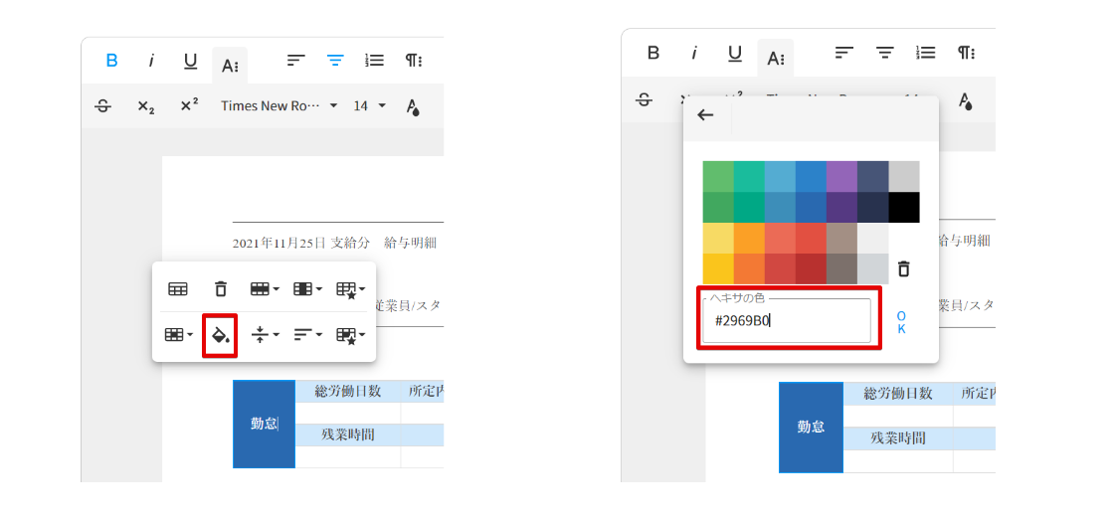Screen dimensions: 1114x522
Task: Expand the cell horizontal align dropdown
Action: [x=306, y=335]
